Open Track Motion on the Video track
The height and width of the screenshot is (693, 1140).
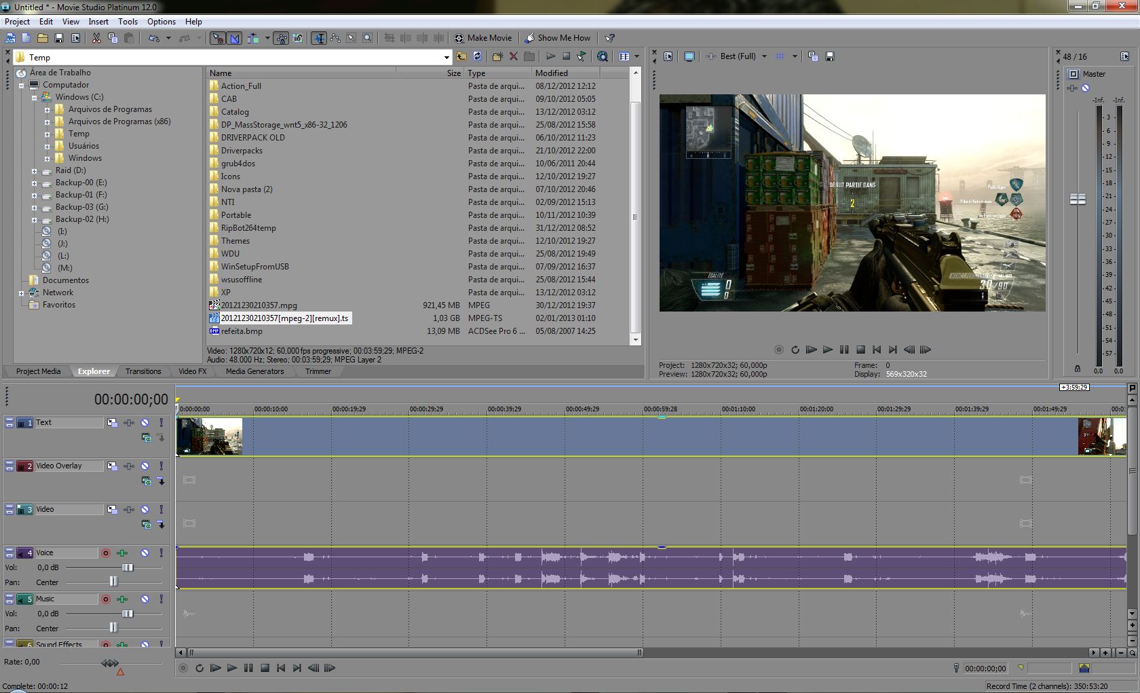(112, 509)
